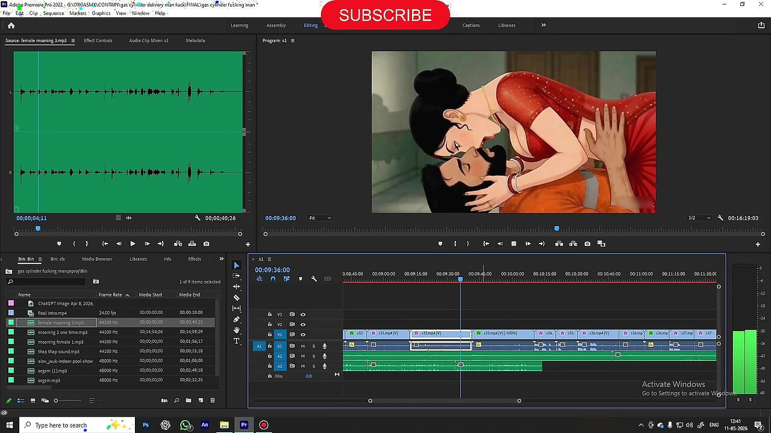The height and width of the screenshot is (433, 771).
Task: Open the s1 sequence panel menu
Action: pyautogui.click(x=269, y=259)
